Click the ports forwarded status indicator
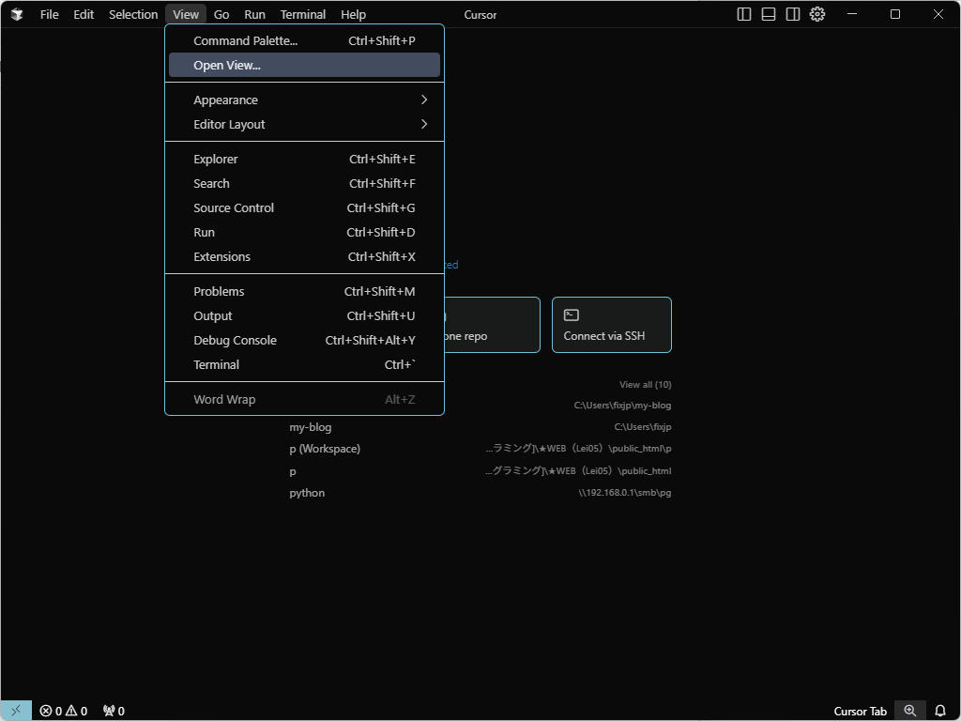Viewport: 961px width, 721px height. click(x=114, y=711)
